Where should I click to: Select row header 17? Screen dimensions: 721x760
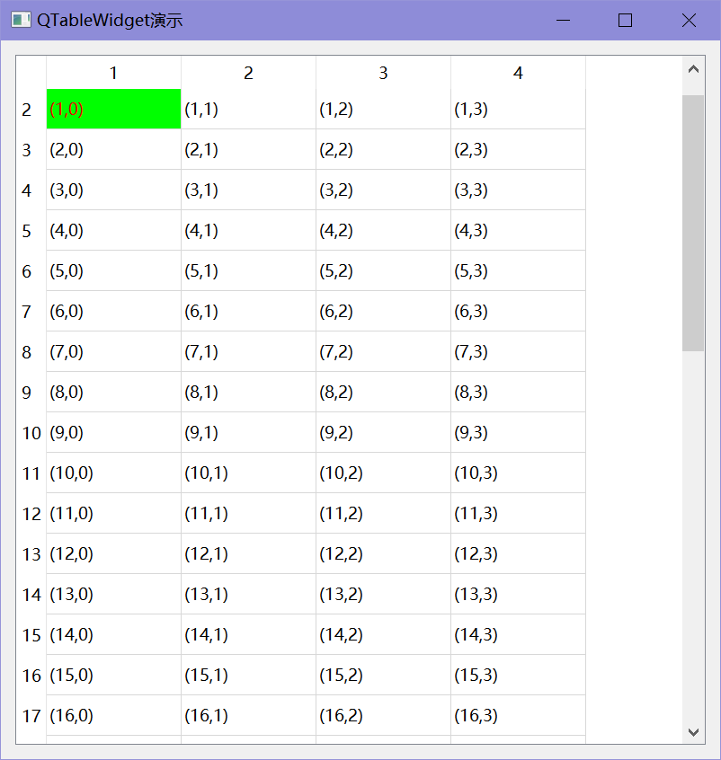pos(31,716)
